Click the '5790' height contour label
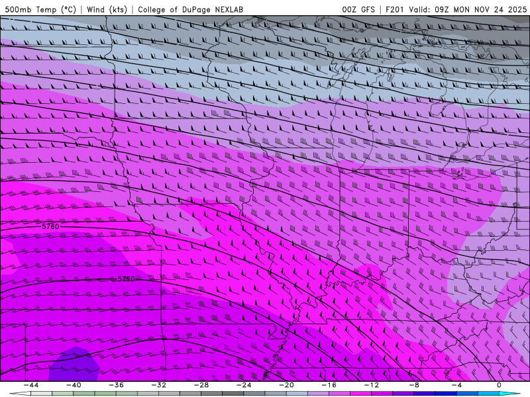The width and height of the screenshot is (530, 397). (x=126, y=279)
